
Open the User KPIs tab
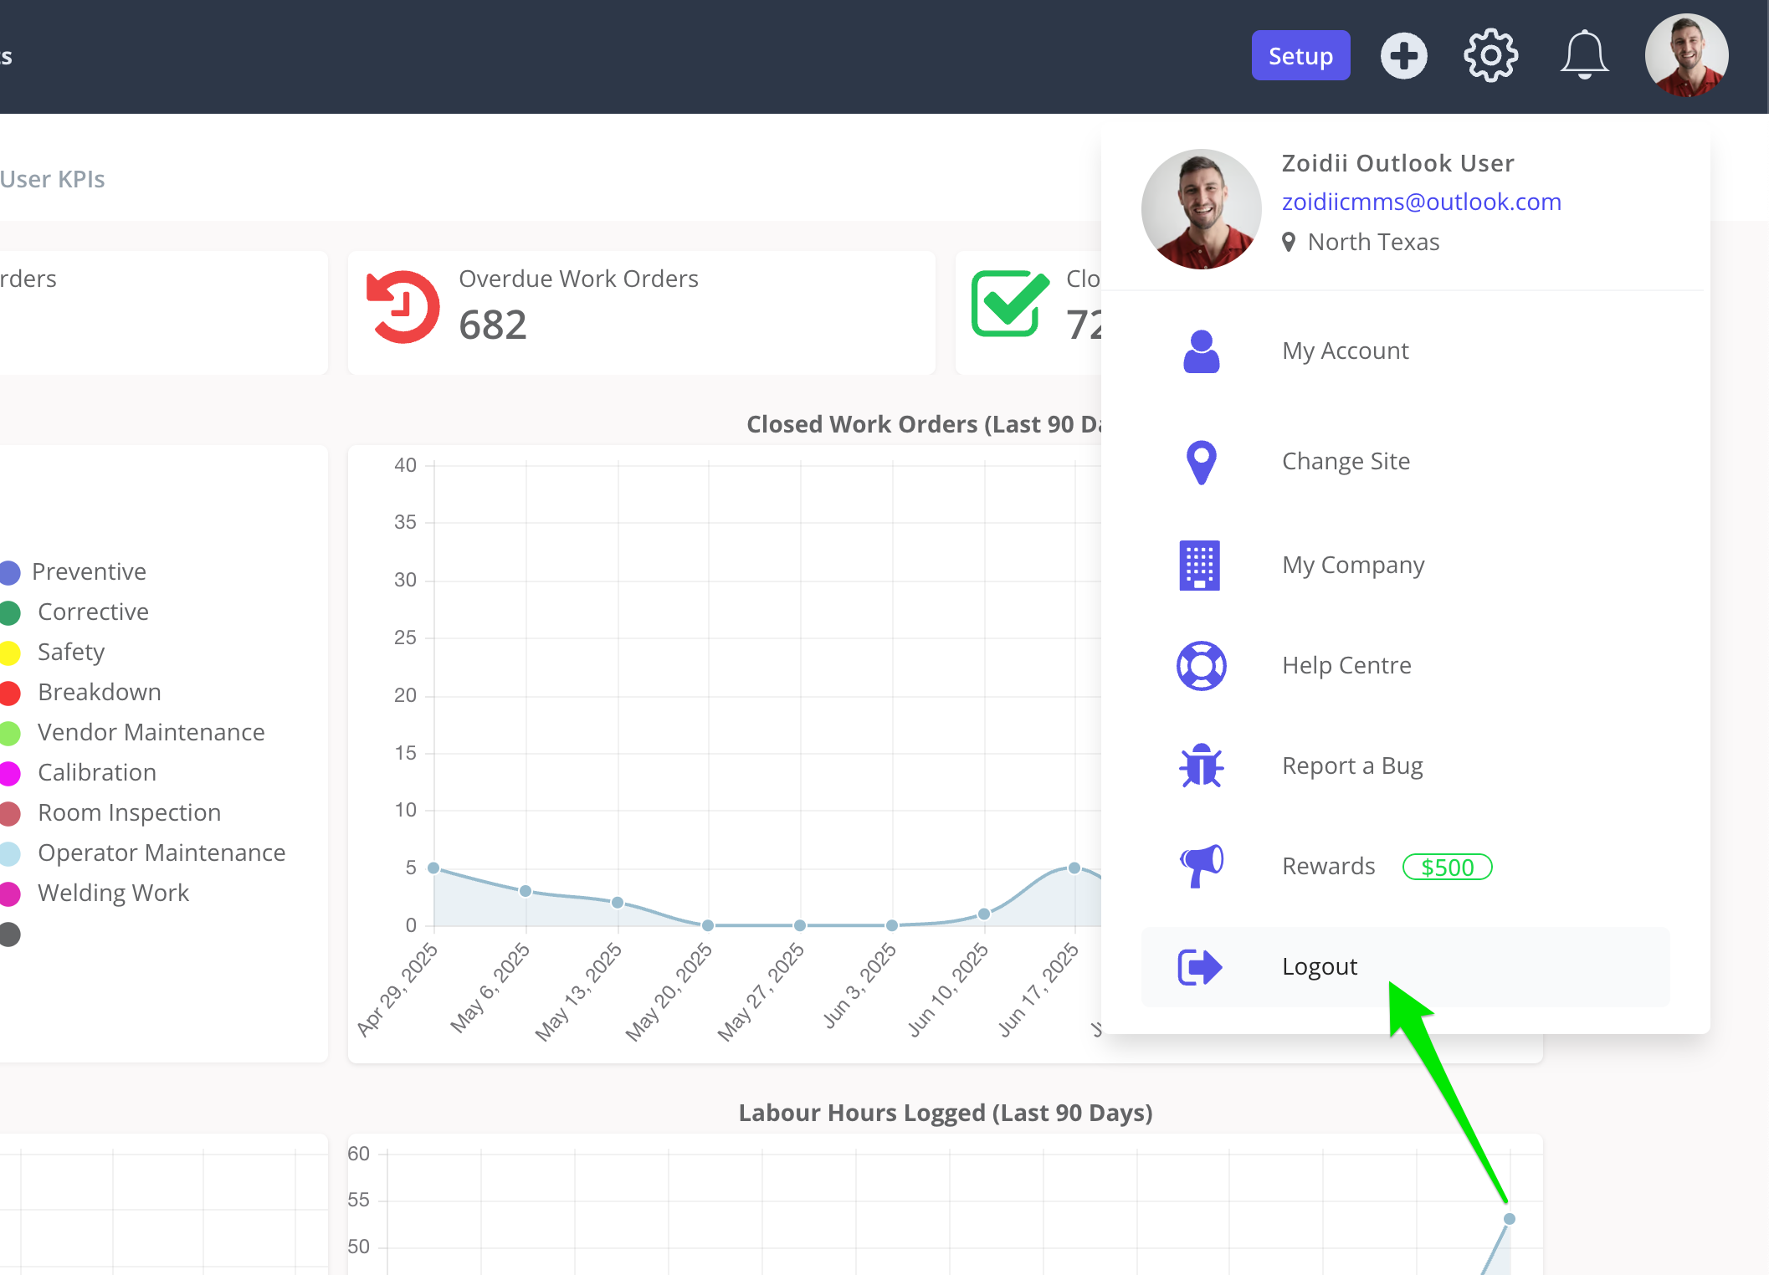point(52,179)
